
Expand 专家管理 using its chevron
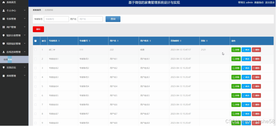pos(25,18)
